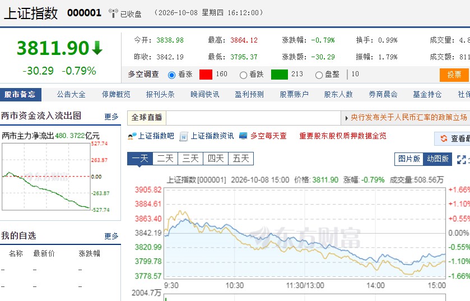Click the 涨跌幅 column header in 我的自选
This screenshot has height=301, width=470.
point(89,253)
